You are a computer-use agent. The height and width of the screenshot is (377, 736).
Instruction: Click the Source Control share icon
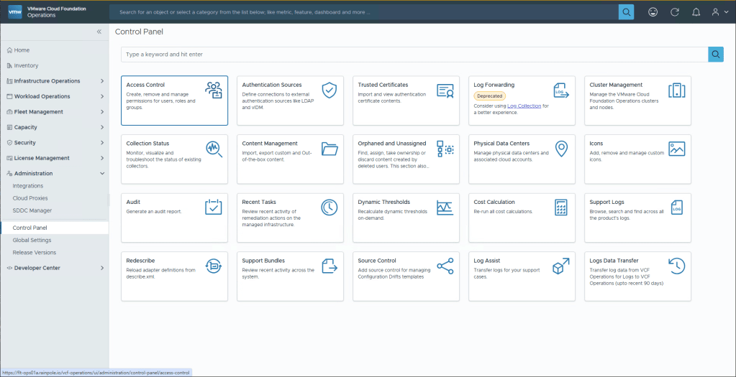coord(445,266)
